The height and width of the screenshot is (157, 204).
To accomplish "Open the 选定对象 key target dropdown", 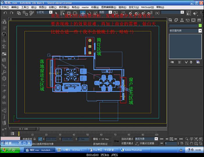I will pyautogui.click(x=156, y=139).
